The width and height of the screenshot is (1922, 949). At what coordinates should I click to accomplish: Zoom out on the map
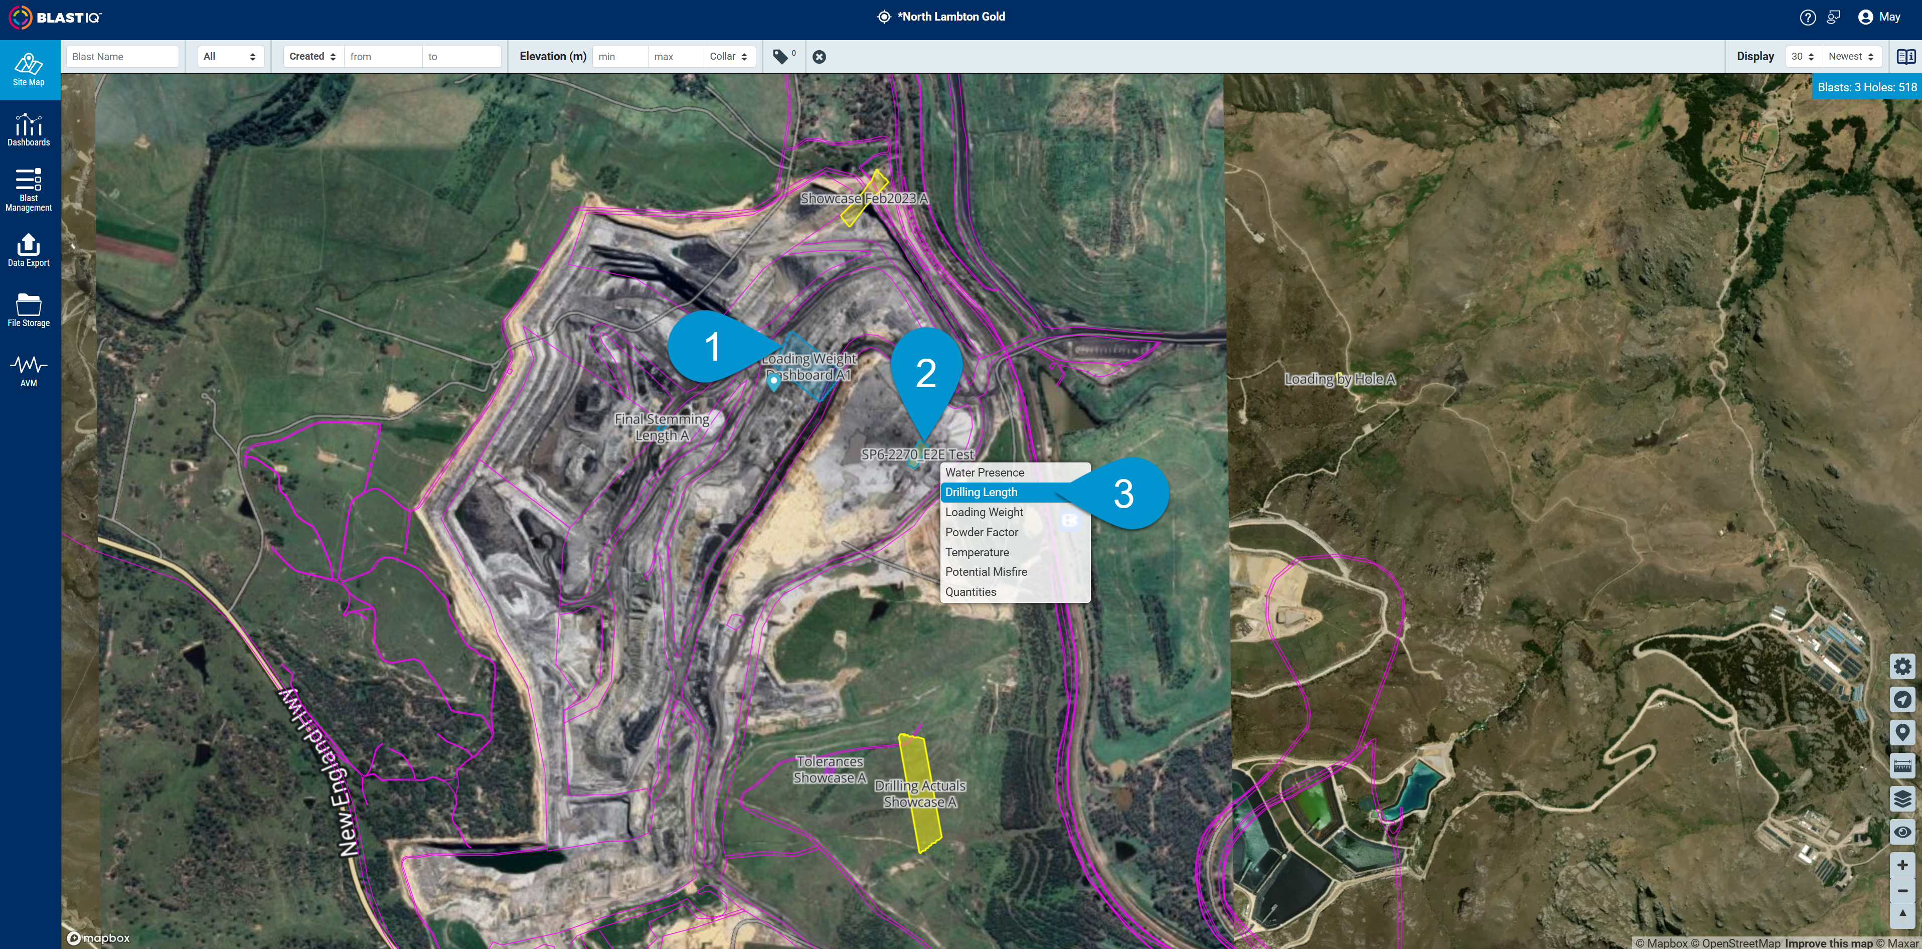1902,891
